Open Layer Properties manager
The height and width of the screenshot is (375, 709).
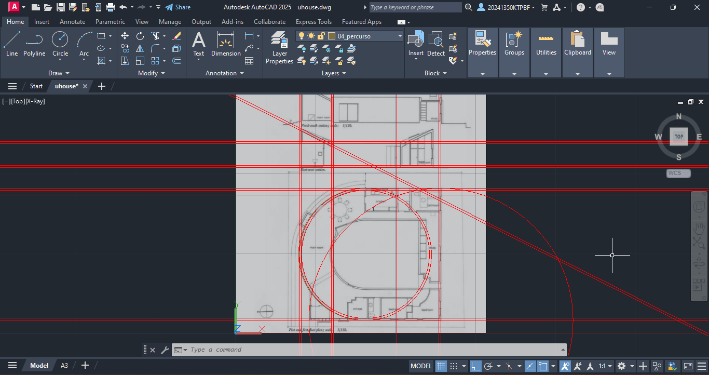279,47
